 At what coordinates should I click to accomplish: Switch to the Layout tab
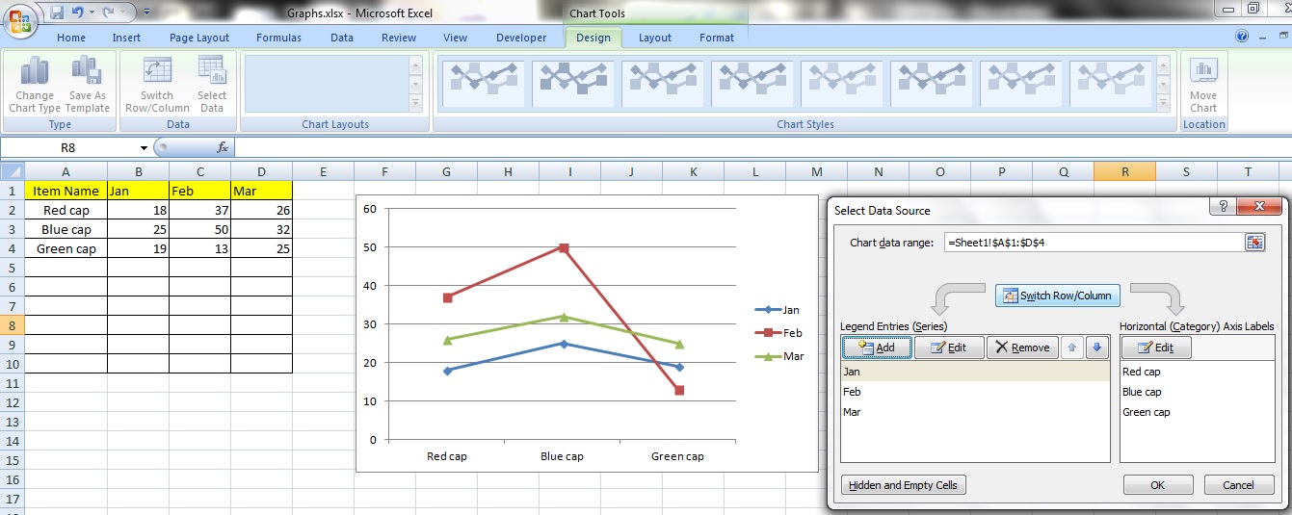[654, 38]
